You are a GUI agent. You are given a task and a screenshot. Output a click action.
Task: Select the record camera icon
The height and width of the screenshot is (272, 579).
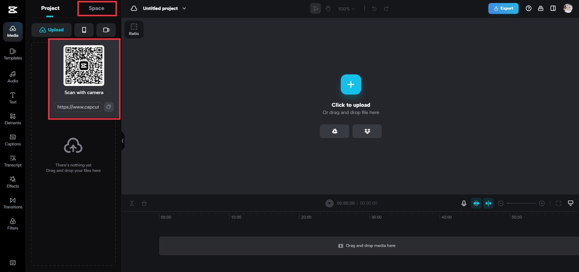coord(106,30)
